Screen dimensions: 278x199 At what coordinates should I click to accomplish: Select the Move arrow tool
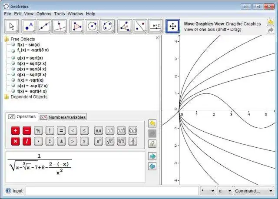11,26
